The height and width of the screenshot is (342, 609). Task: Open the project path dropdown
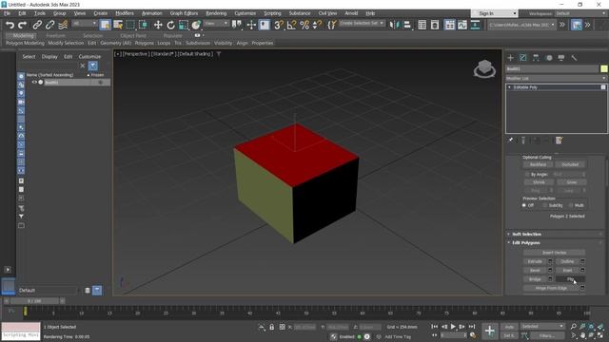point(521,25)
